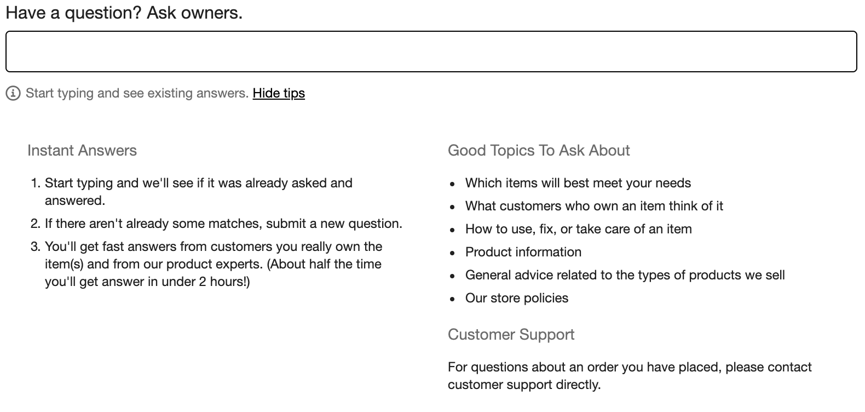
Task: Click the 'Our store policies' topic
Action: pyautogui.click(x=516, y=298)
